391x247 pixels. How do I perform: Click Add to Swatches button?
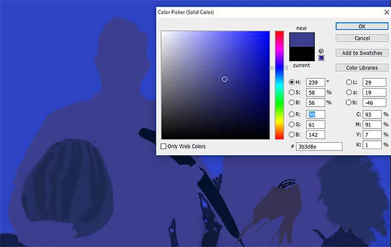point(362,53)
